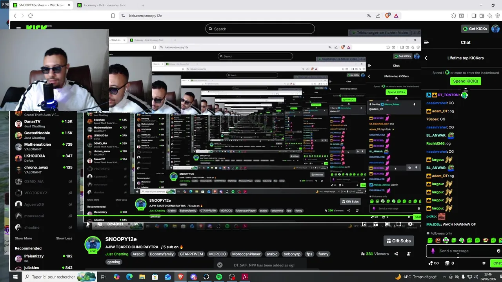The width and height of the screenshot is (502, 282).
Task: Open Mathematicien channel in sidebar
Action: pyautogui.click(x=43, y=147)
